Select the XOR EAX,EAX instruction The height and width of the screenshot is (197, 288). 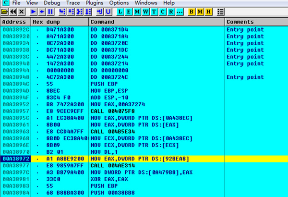109,179
